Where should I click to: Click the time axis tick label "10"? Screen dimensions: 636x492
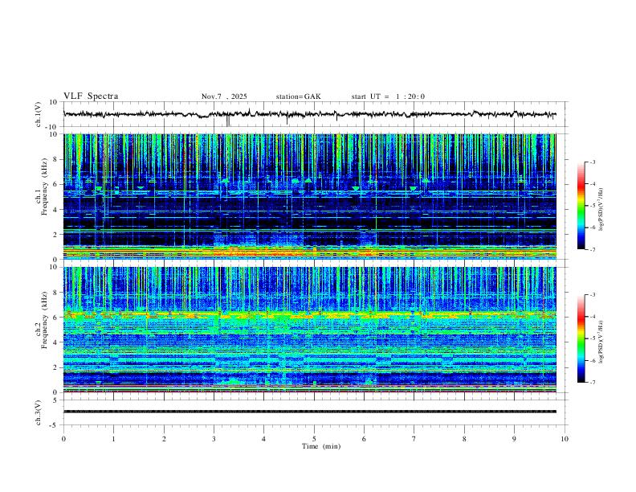(565, 439)
